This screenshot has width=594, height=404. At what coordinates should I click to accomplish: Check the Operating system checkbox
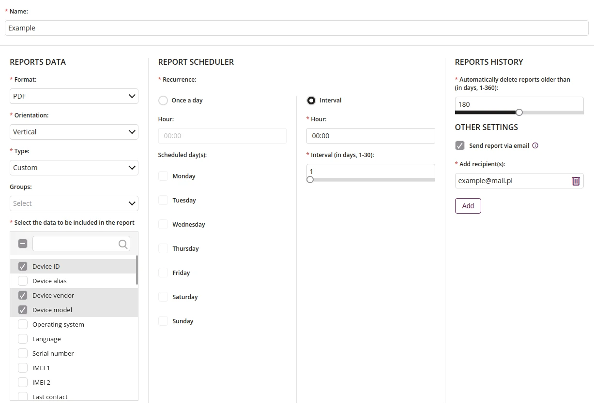(23, 324)
